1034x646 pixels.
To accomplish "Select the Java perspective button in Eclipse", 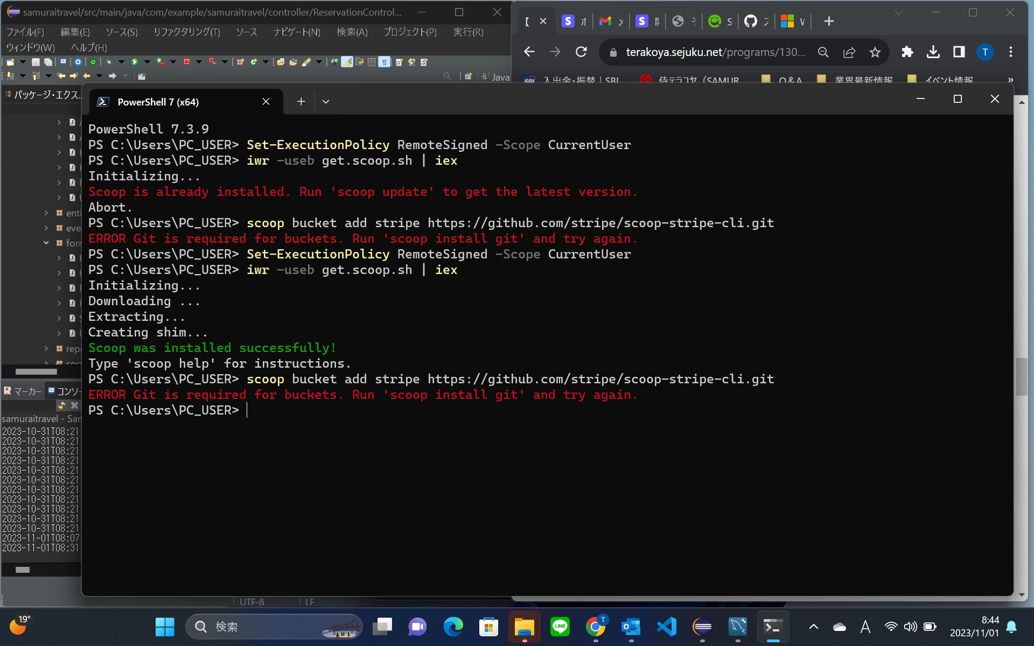I will click(x=496, y=77).
